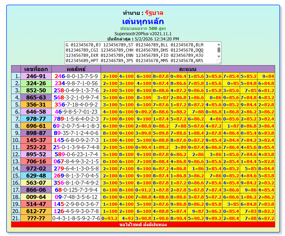Image resolution: width=285 pixels, height=236 pixels.
Task: Click result '234-9-8-7-1-0-56'
Action: [76, 83]
